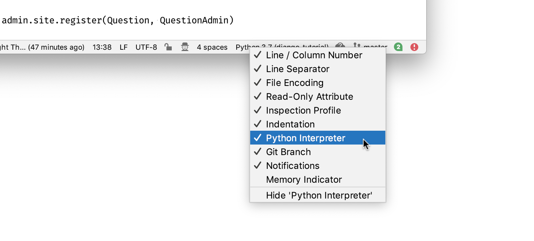
Task: Click the Git branch icon in status bar
Action: [x=356, y=46]
